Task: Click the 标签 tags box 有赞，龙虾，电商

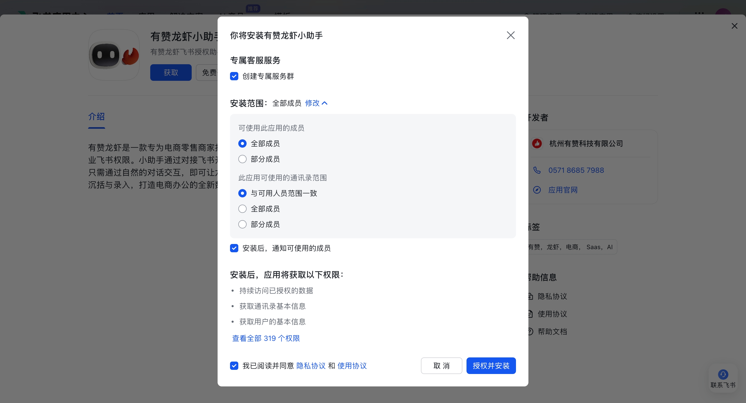Action: pos(572,247)
